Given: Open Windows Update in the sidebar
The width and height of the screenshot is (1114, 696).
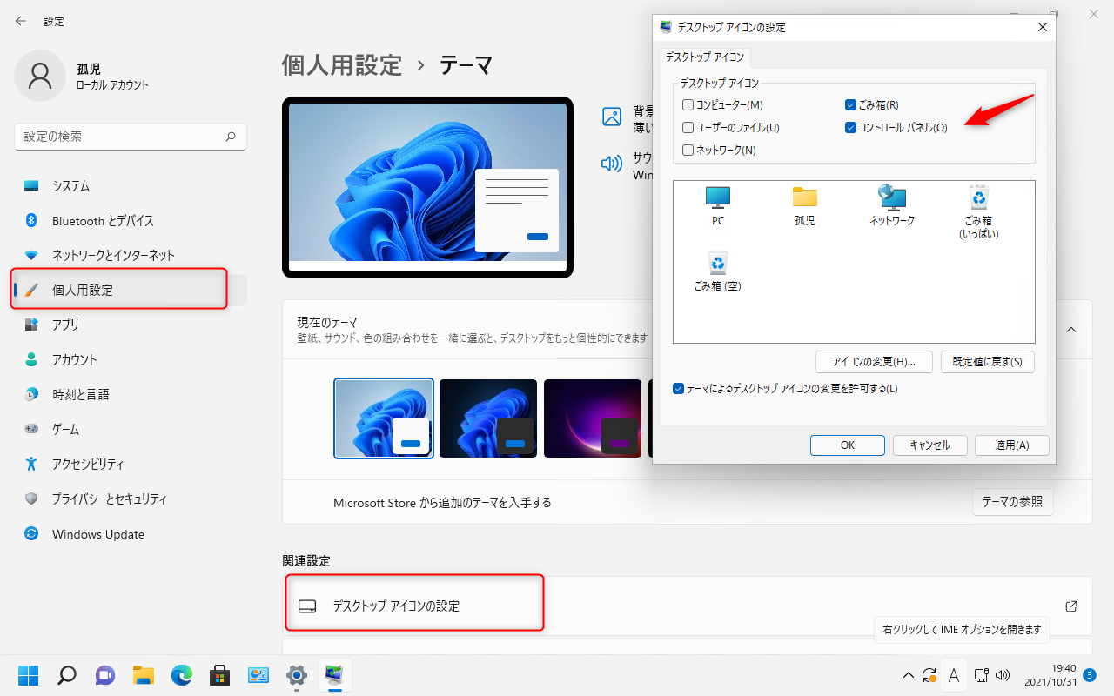Looking at the screenshot, I should point(131,534).
